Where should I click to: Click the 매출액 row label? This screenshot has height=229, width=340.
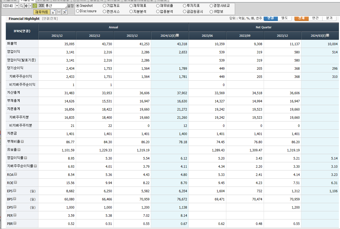click(x=12, y=44)
